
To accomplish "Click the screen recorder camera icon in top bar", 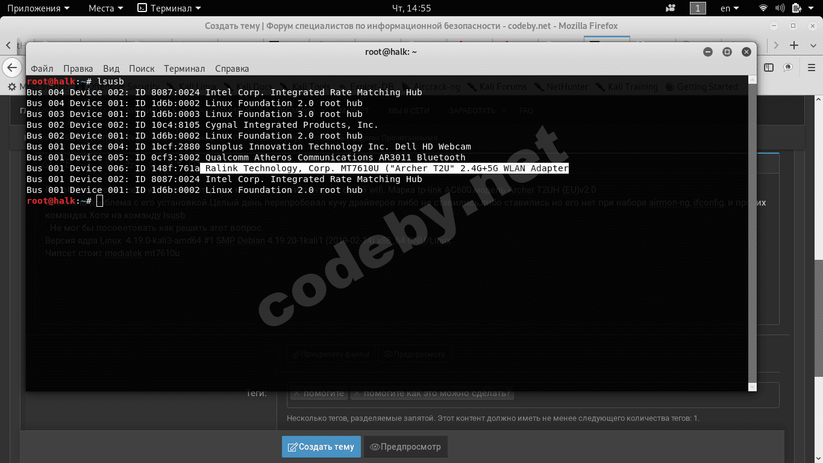I will click(671, 8).
